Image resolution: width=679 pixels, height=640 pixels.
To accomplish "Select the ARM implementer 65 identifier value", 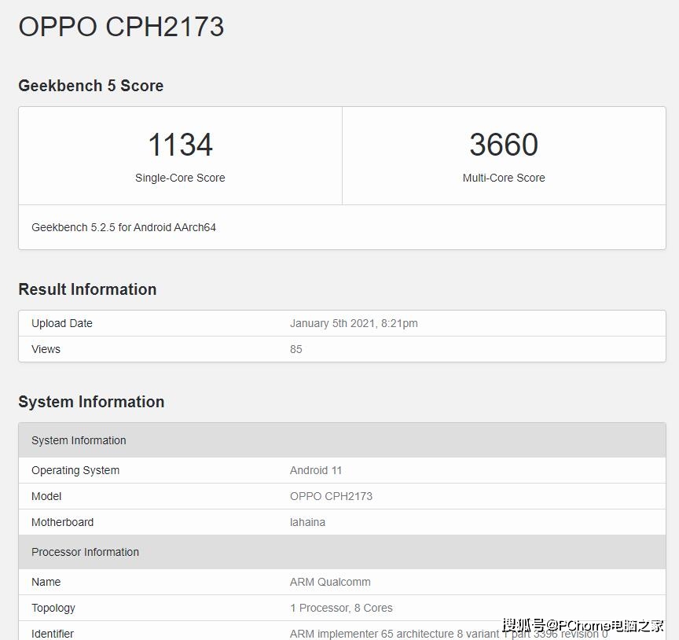I will 449,634.
